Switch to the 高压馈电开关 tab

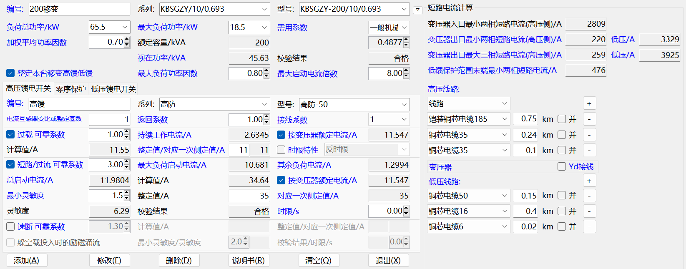[28, 88]
